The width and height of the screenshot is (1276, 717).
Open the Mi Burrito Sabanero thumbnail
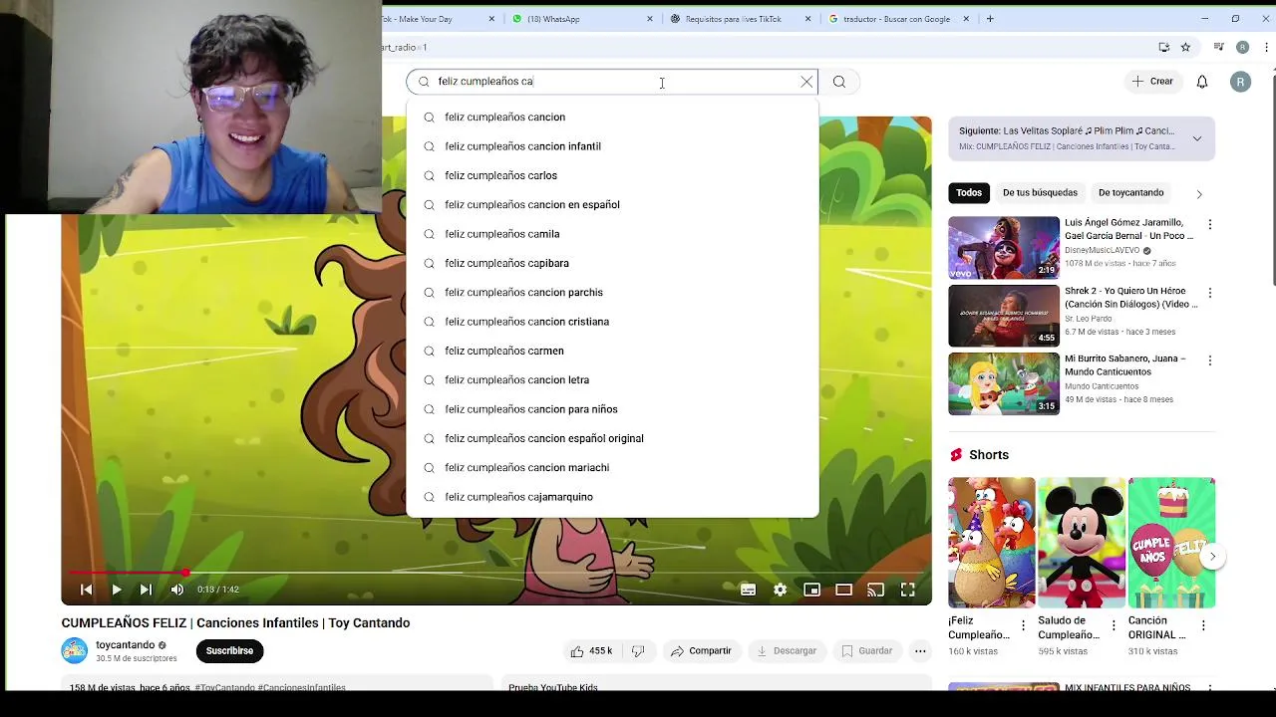pyautogui.click(x=1004, y=383)
